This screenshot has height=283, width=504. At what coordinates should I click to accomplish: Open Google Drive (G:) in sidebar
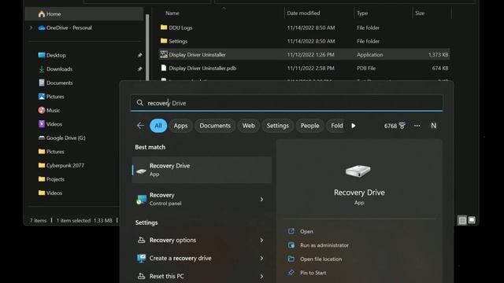(x=62, y=138)
